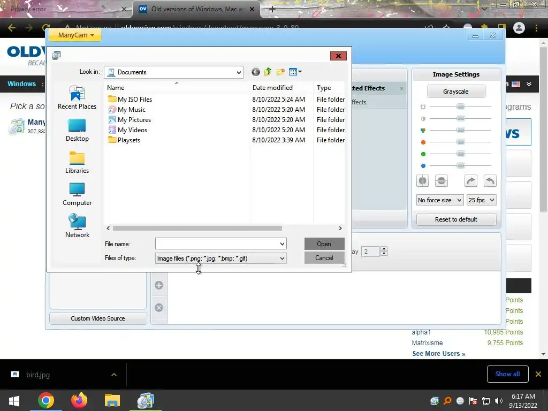Click the remove (x) icon in ManyCam

[x=159, y=308]
